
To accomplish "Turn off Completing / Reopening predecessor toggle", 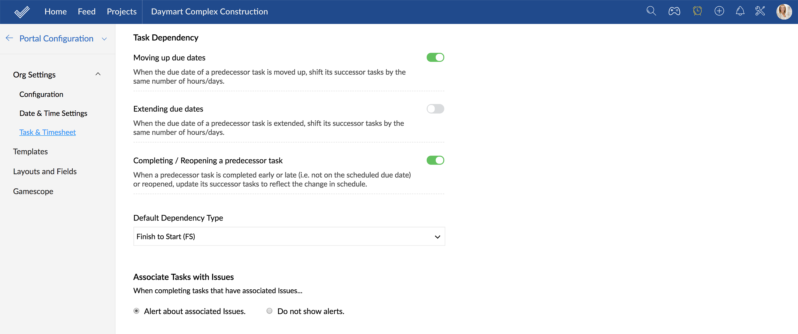I will (x=435, y=160).
